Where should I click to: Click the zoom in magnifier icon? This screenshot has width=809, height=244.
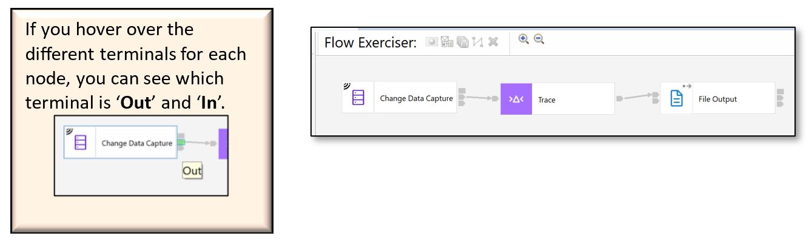(x=524, y=39)
